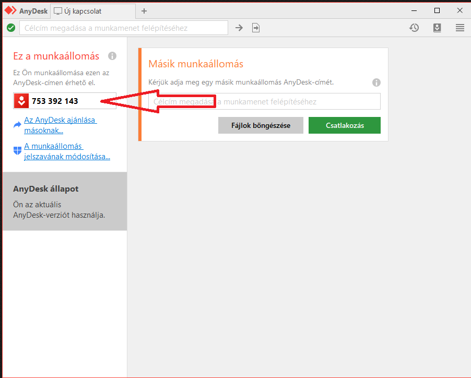The image size is (471, 378).
Task: Click the Fájlok böngészése button
Action: 261,125
